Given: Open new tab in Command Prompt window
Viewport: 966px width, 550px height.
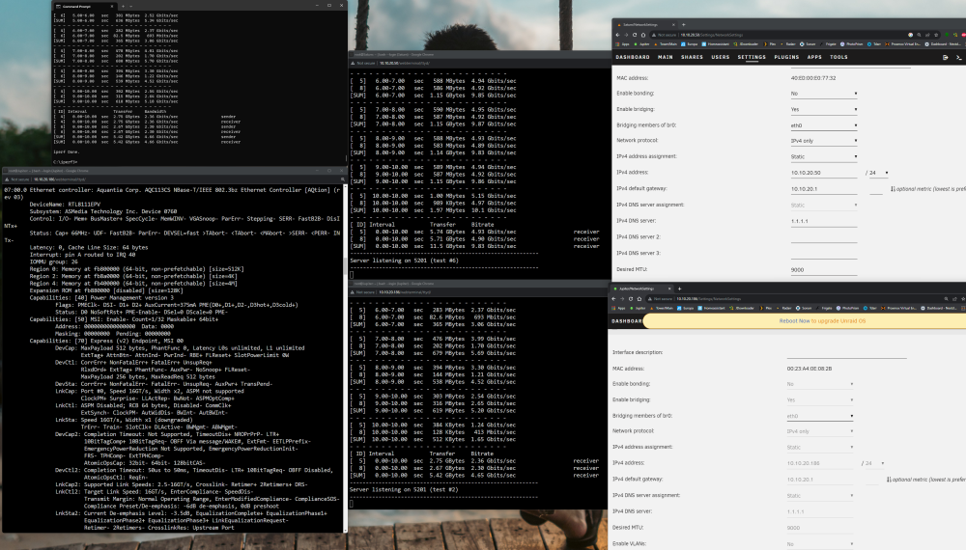Looking at the screenshot, I should point(123,6).
